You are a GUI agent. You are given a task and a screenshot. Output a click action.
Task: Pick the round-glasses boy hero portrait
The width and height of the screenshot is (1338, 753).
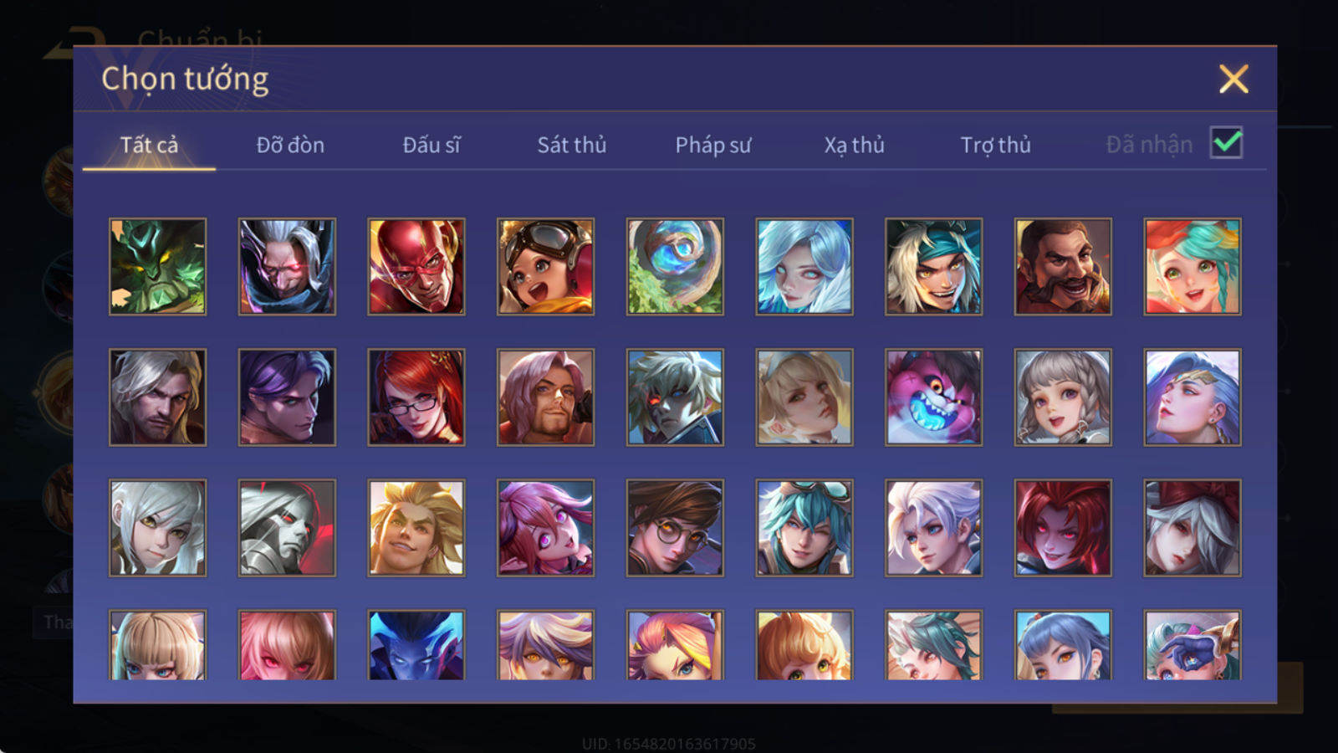pos(675,528)
